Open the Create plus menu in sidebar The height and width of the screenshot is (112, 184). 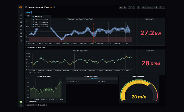tap(21, 18)
